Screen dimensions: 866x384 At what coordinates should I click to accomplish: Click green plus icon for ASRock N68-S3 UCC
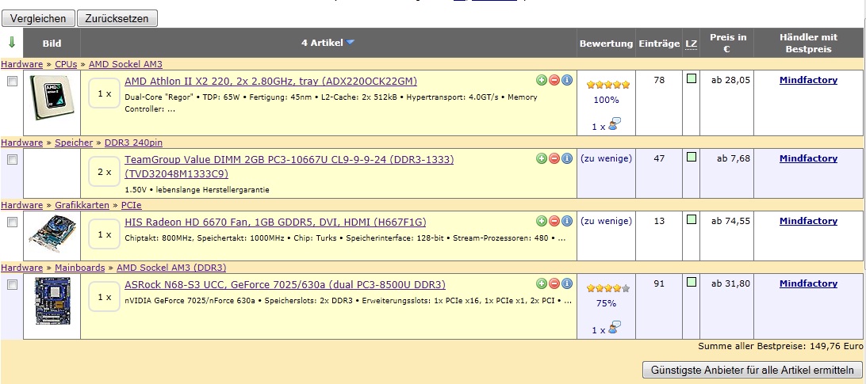542,283
